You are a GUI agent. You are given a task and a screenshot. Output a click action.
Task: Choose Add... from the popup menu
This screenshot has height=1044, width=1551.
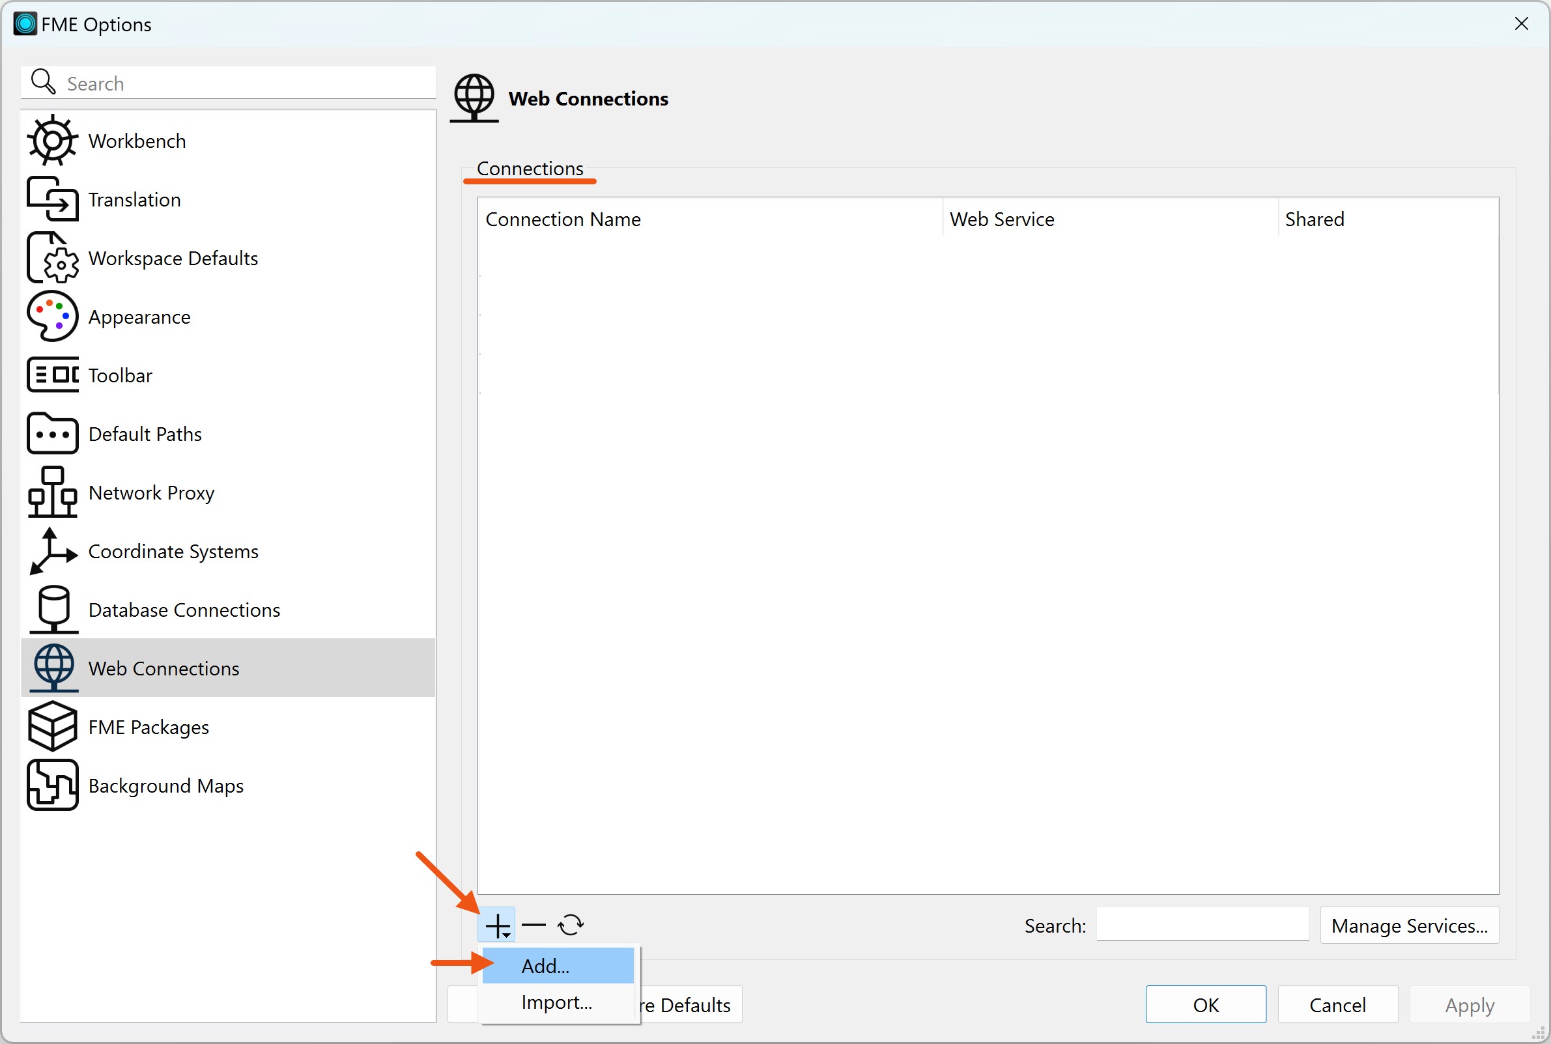[x=558, y=965]
